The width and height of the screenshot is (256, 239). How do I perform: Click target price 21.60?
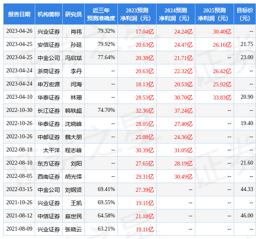click(x=247, y=163)
